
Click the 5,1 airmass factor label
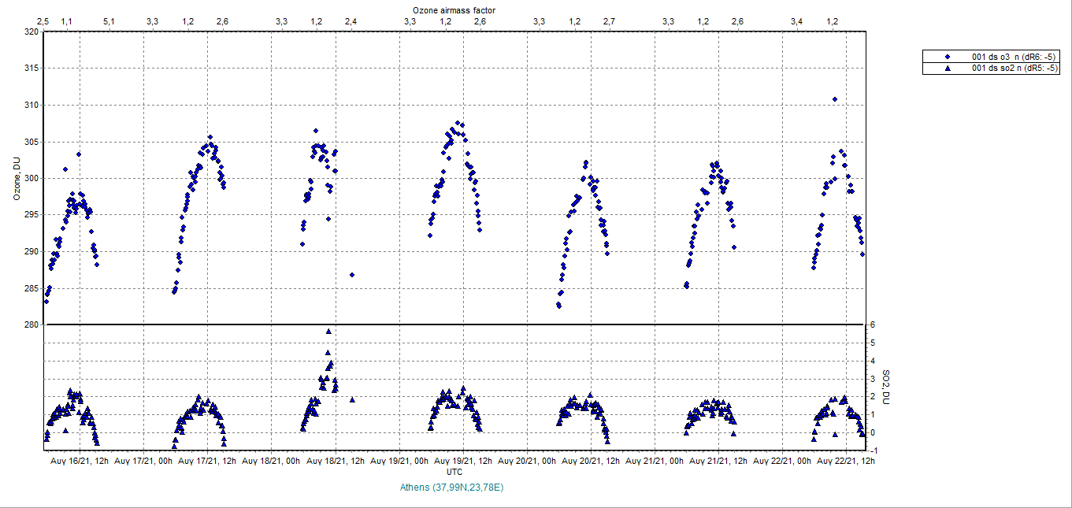[109, 21]
